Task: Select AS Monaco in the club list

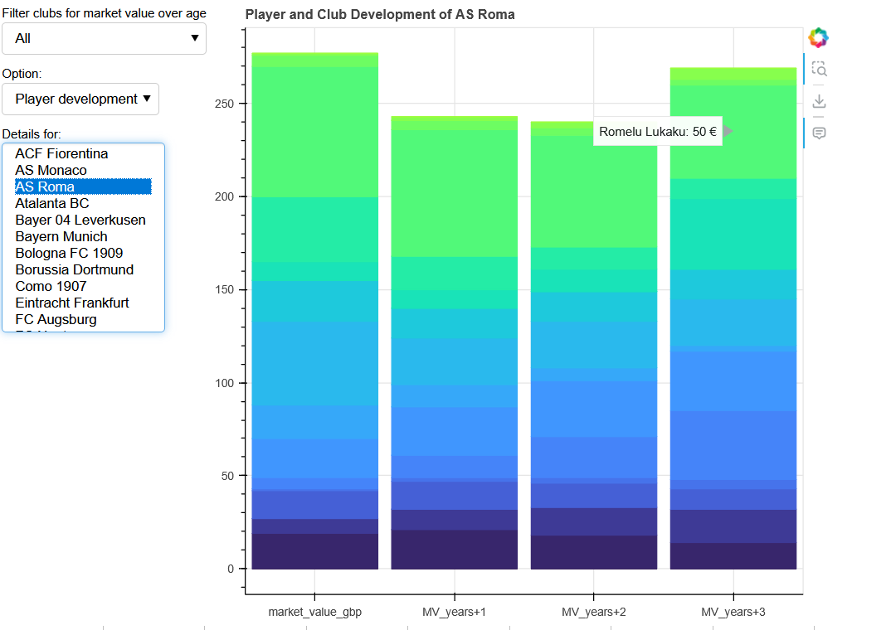Action: [x=51, y=170]
